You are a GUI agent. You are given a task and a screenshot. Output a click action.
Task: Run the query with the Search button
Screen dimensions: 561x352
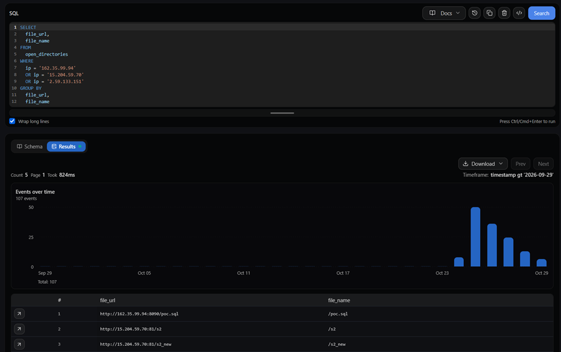tap(541, 13)
